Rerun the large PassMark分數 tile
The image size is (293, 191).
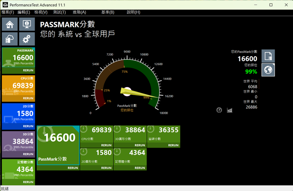click(x=73, y=168)
